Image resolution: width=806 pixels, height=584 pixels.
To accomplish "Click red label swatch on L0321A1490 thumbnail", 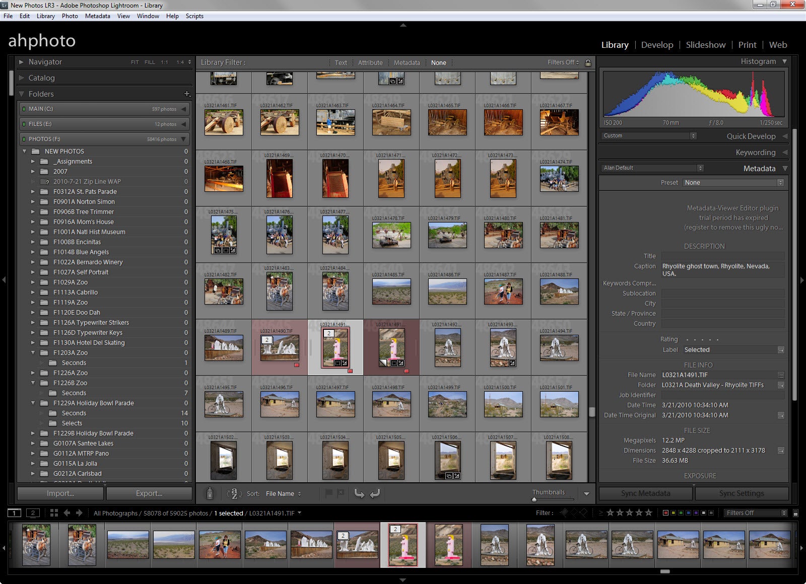I will tap(297, 366).
